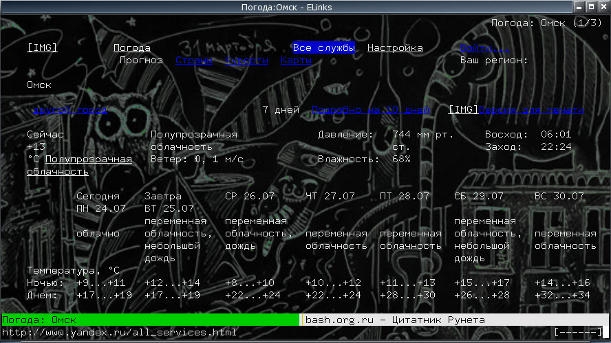Open Версия для печати print version

coord(531,109)
